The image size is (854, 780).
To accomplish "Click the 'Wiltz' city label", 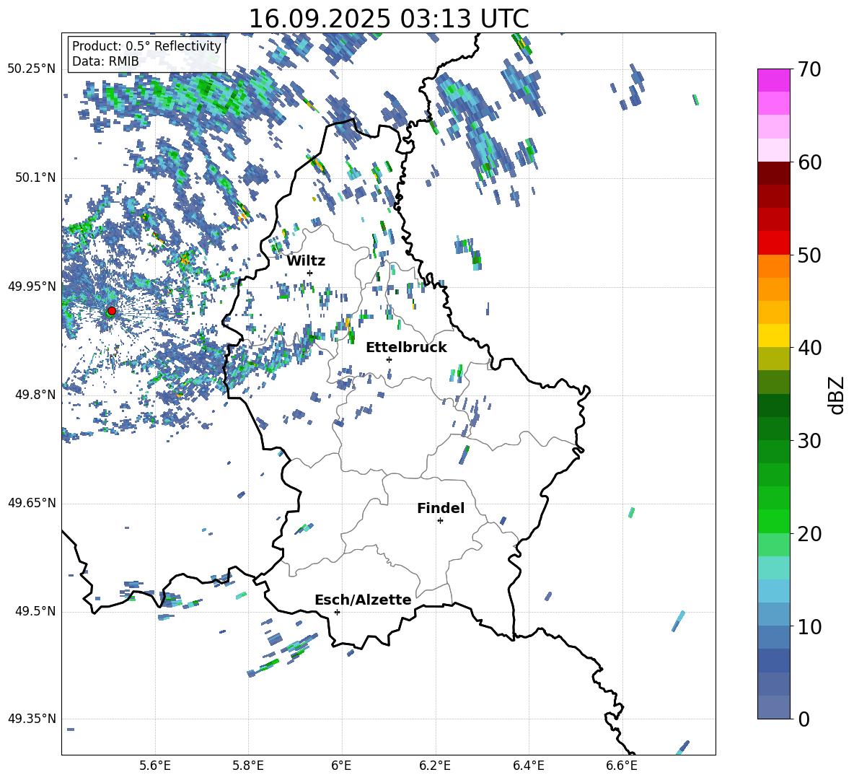I will pyautogui.click(x=306, y=261).
